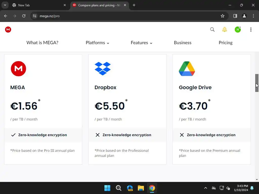
Task: Click the Professional annual plan note
Action: pyautogui.click(x=122, y=153)
